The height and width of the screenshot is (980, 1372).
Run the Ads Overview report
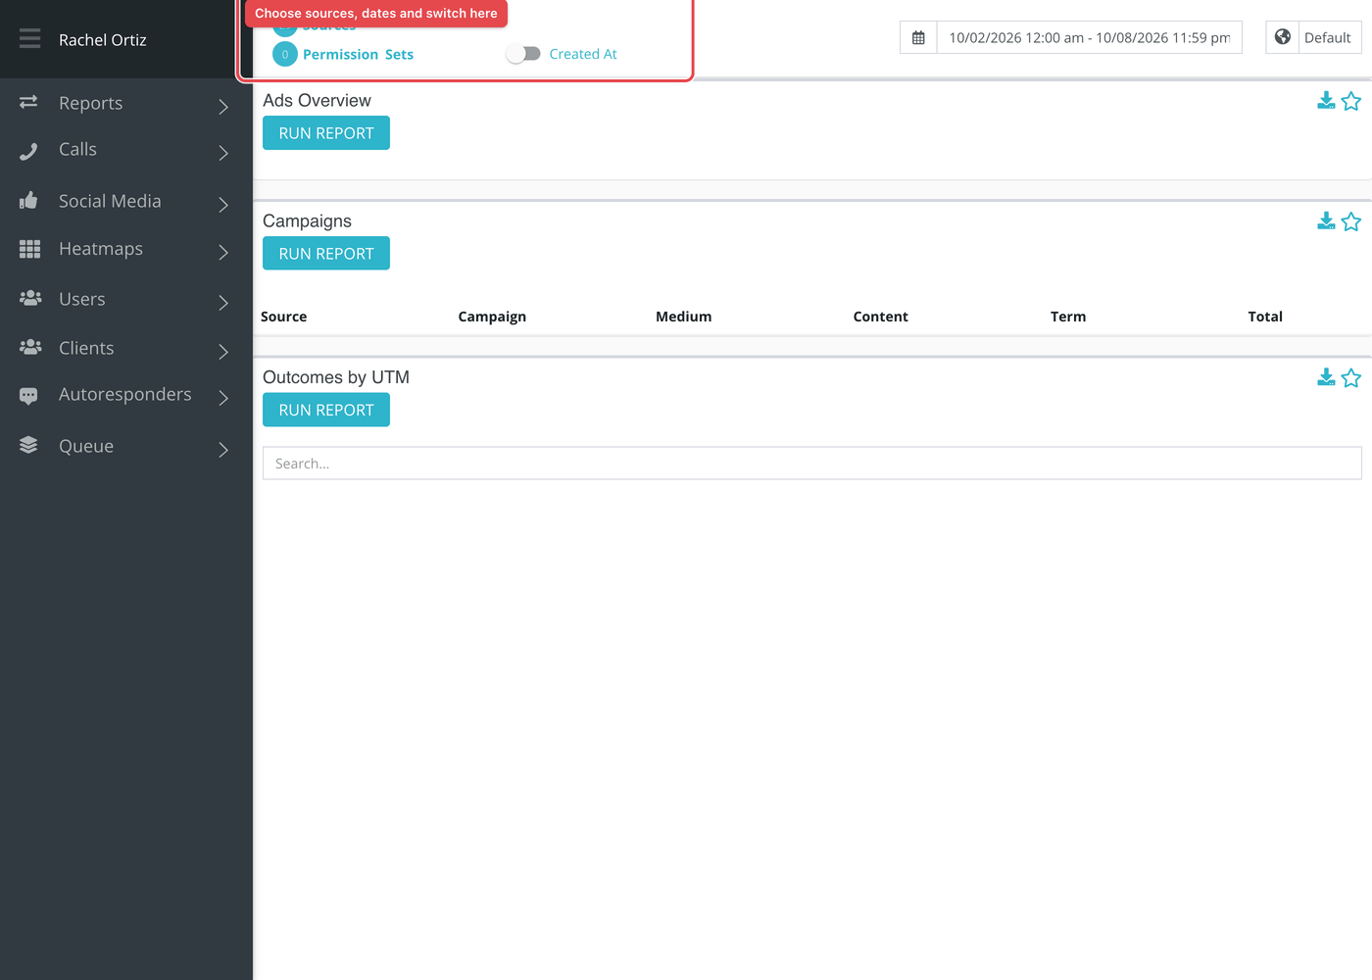326,133
